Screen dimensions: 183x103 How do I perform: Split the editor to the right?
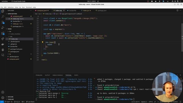pyautogui.click(x=177, y=10)
